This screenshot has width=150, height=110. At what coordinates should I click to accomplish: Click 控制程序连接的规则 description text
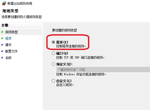pos(71,46)
